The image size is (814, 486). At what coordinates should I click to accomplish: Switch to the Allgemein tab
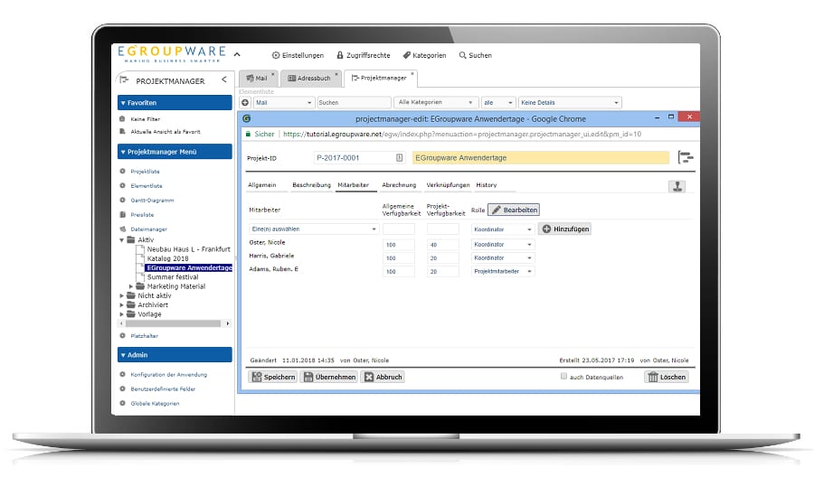(x=262, y=185)
